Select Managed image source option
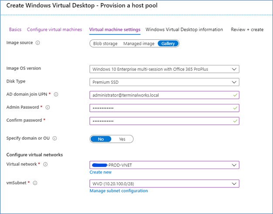The width and height of the screenshot is (273, 214). (x=139, y=44)
